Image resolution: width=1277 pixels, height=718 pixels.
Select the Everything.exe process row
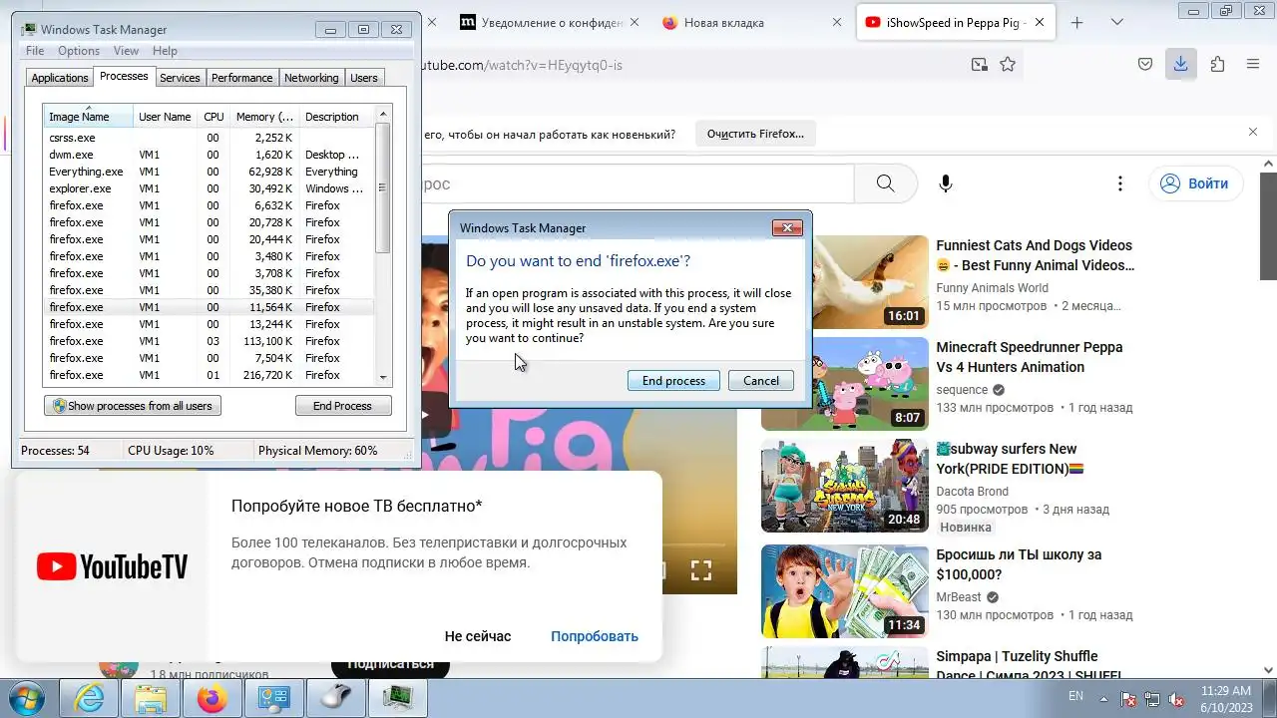209,172
